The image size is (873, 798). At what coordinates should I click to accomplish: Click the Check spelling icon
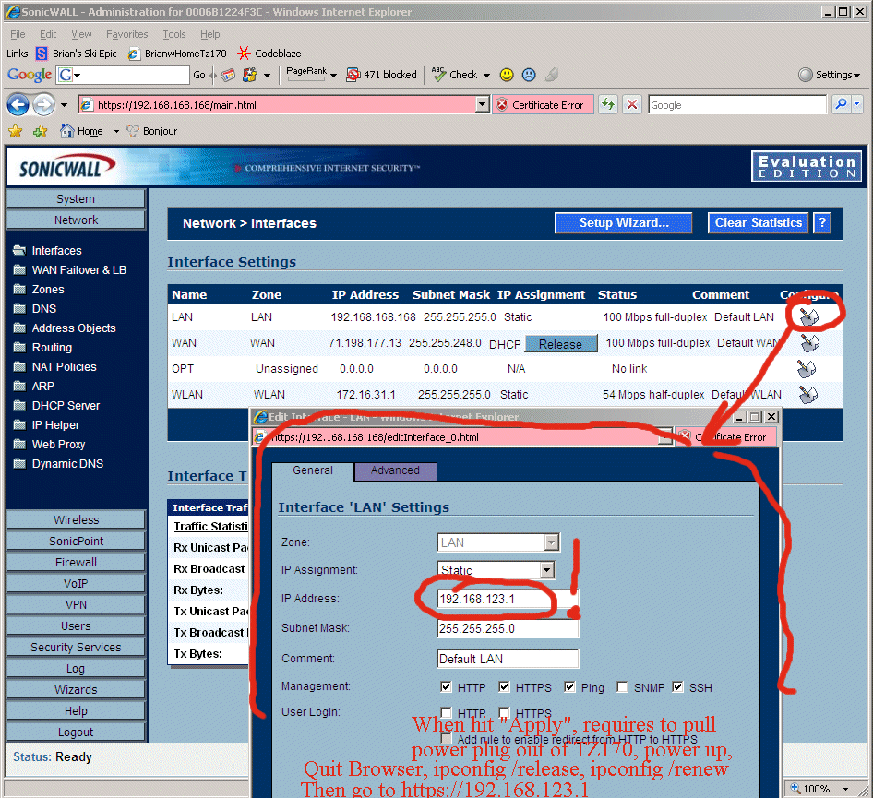pos(439,74)
